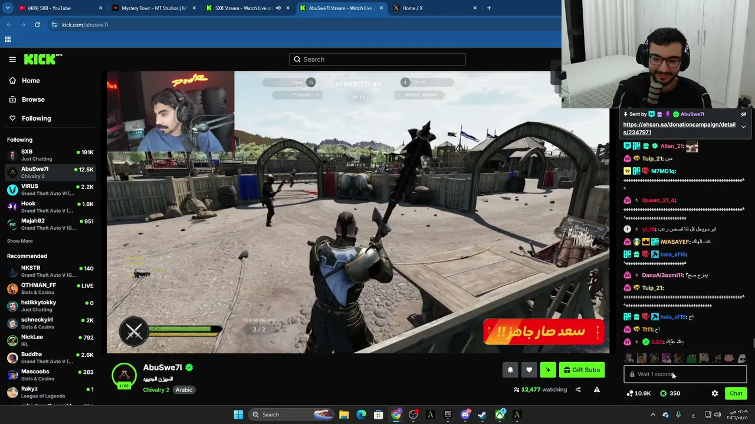755x424 pixels.
Task: Show hidden system tray icons
Action: pos(653,415)
